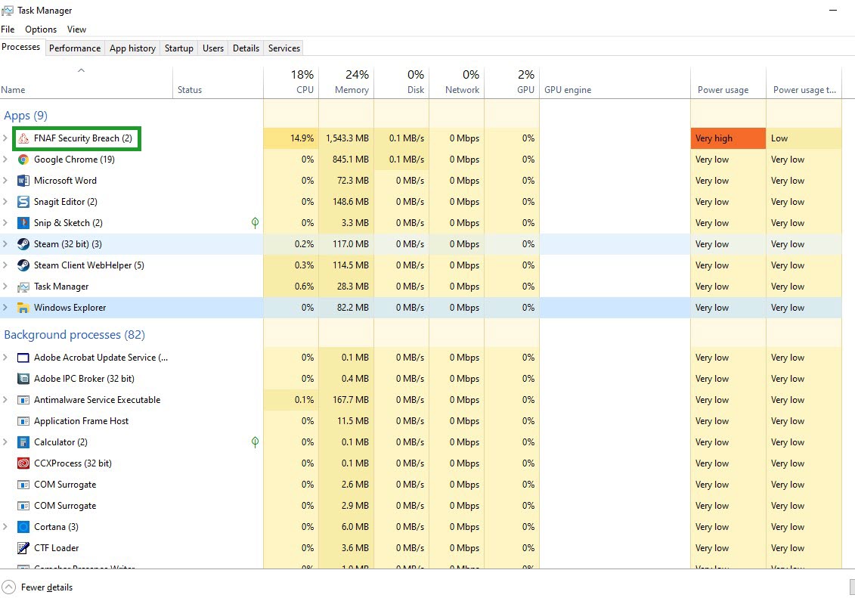This screenshot has height=598, width=855.
Task: Click the Task Manager title bar icon
Action: 7,11
